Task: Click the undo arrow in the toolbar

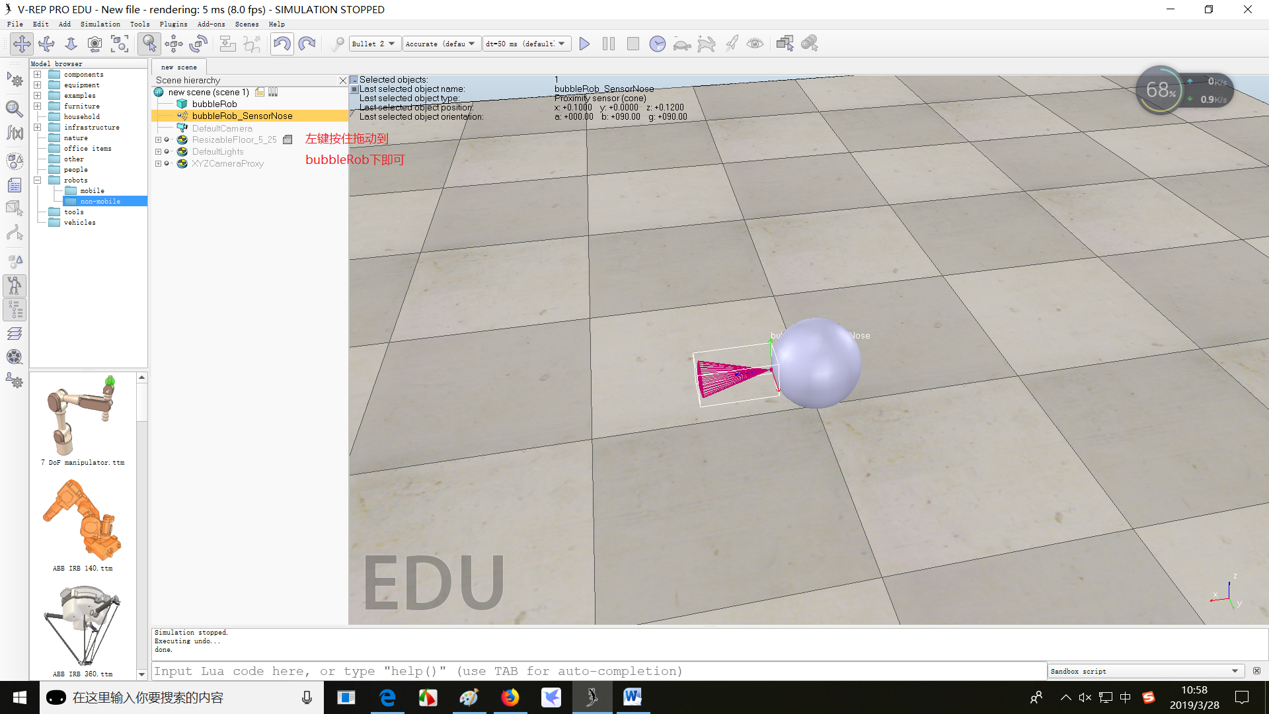Action: (x=282, y=44)
